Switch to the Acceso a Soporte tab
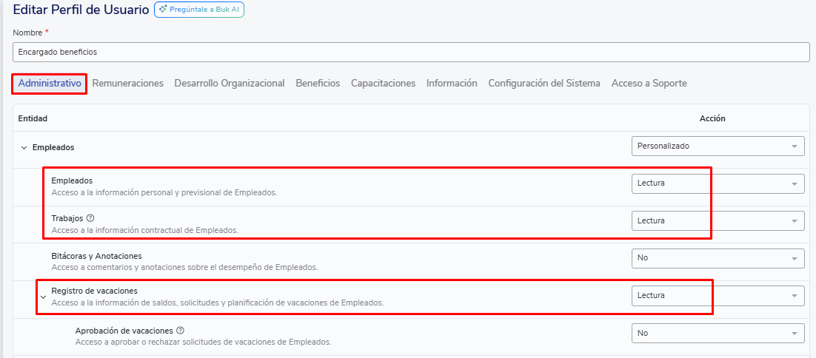 pyautogui.click(x=649, y=84)
